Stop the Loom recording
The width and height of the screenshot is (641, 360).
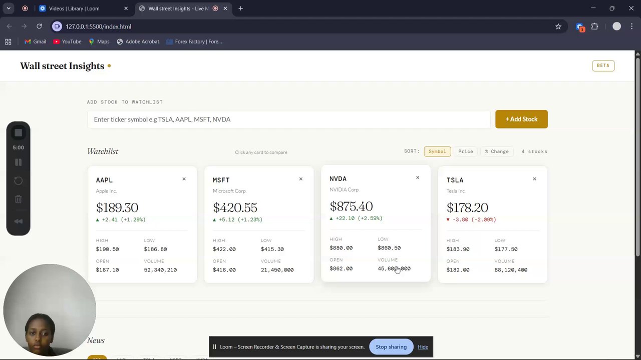click(x=18, y=132)
